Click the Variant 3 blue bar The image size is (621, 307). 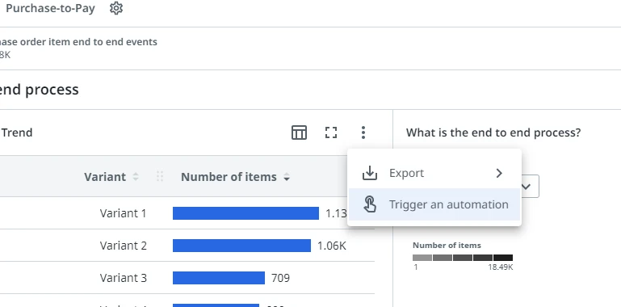[219, 278]
